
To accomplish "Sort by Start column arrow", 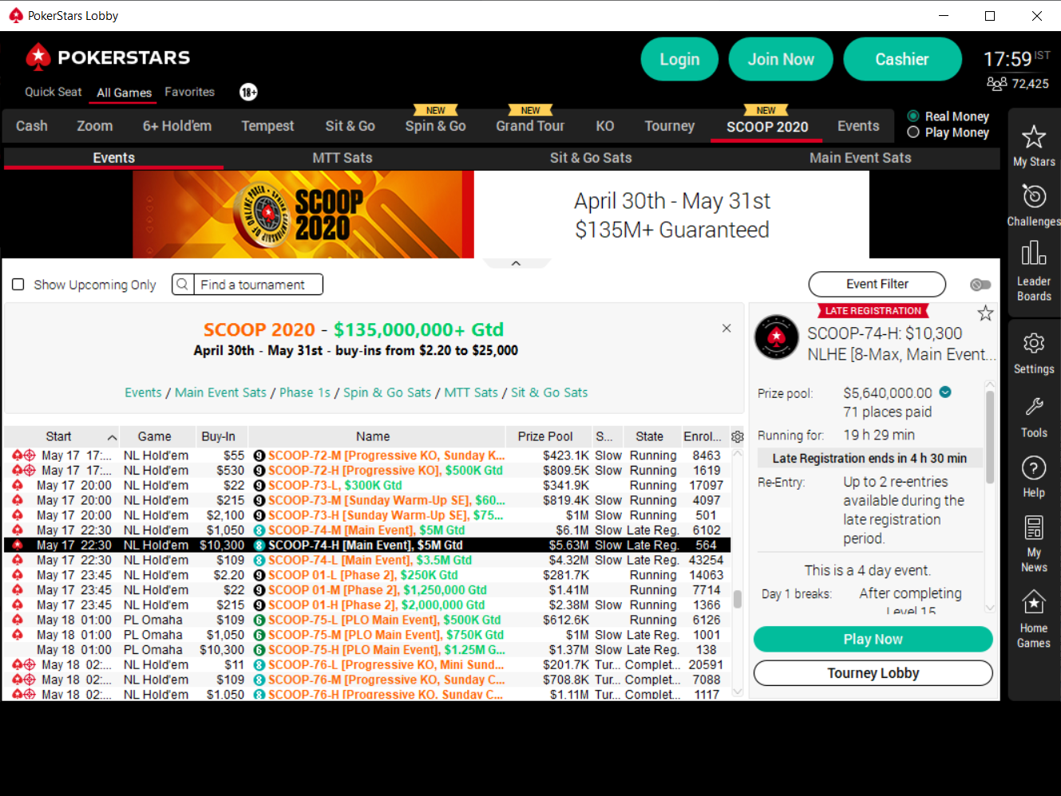I will pos(112,437).
